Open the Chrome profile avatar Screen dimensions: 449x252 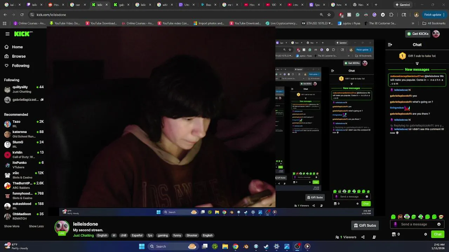click(416, 15)
